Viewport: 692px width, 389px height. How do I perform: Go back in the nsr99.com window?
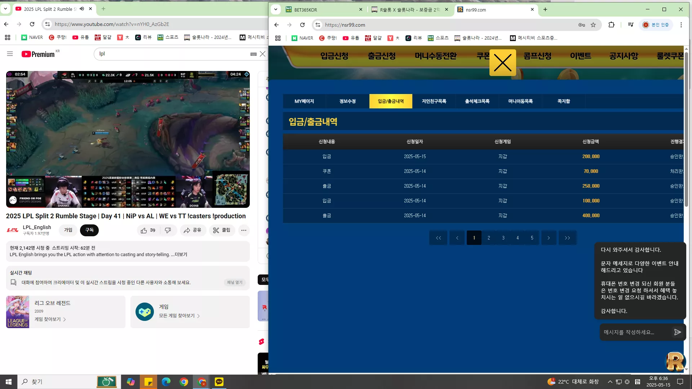point(276,25)
